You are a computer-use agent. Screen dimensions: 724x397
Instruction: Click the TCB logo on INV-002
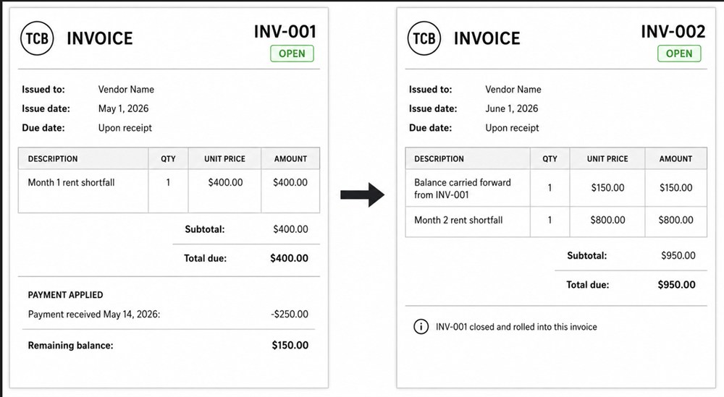pyautogui.click(x=424, y=38)
